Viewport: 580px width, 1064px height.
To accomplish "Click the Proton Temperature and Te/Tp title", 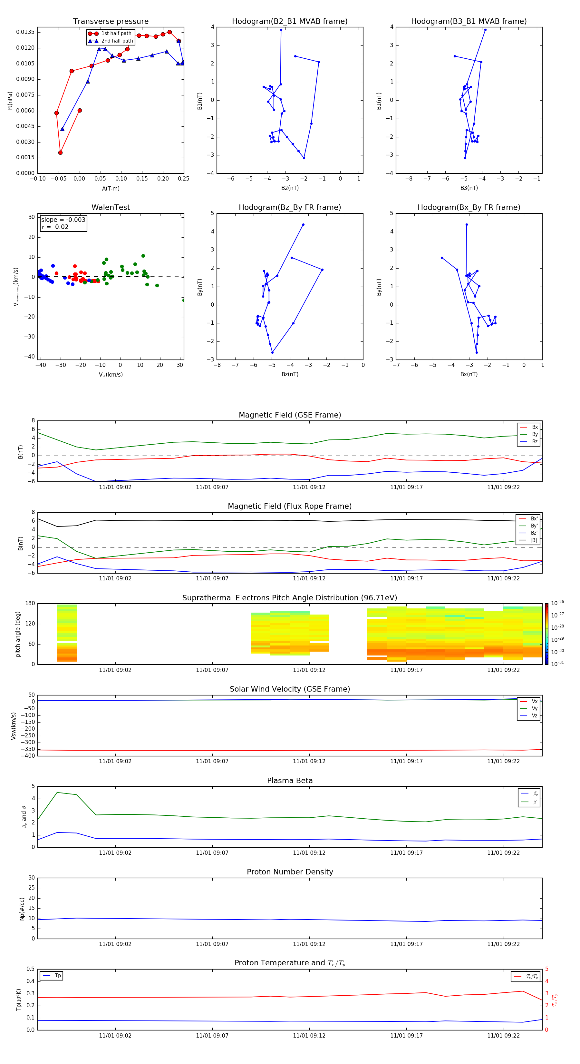I will tap(290, 963).
